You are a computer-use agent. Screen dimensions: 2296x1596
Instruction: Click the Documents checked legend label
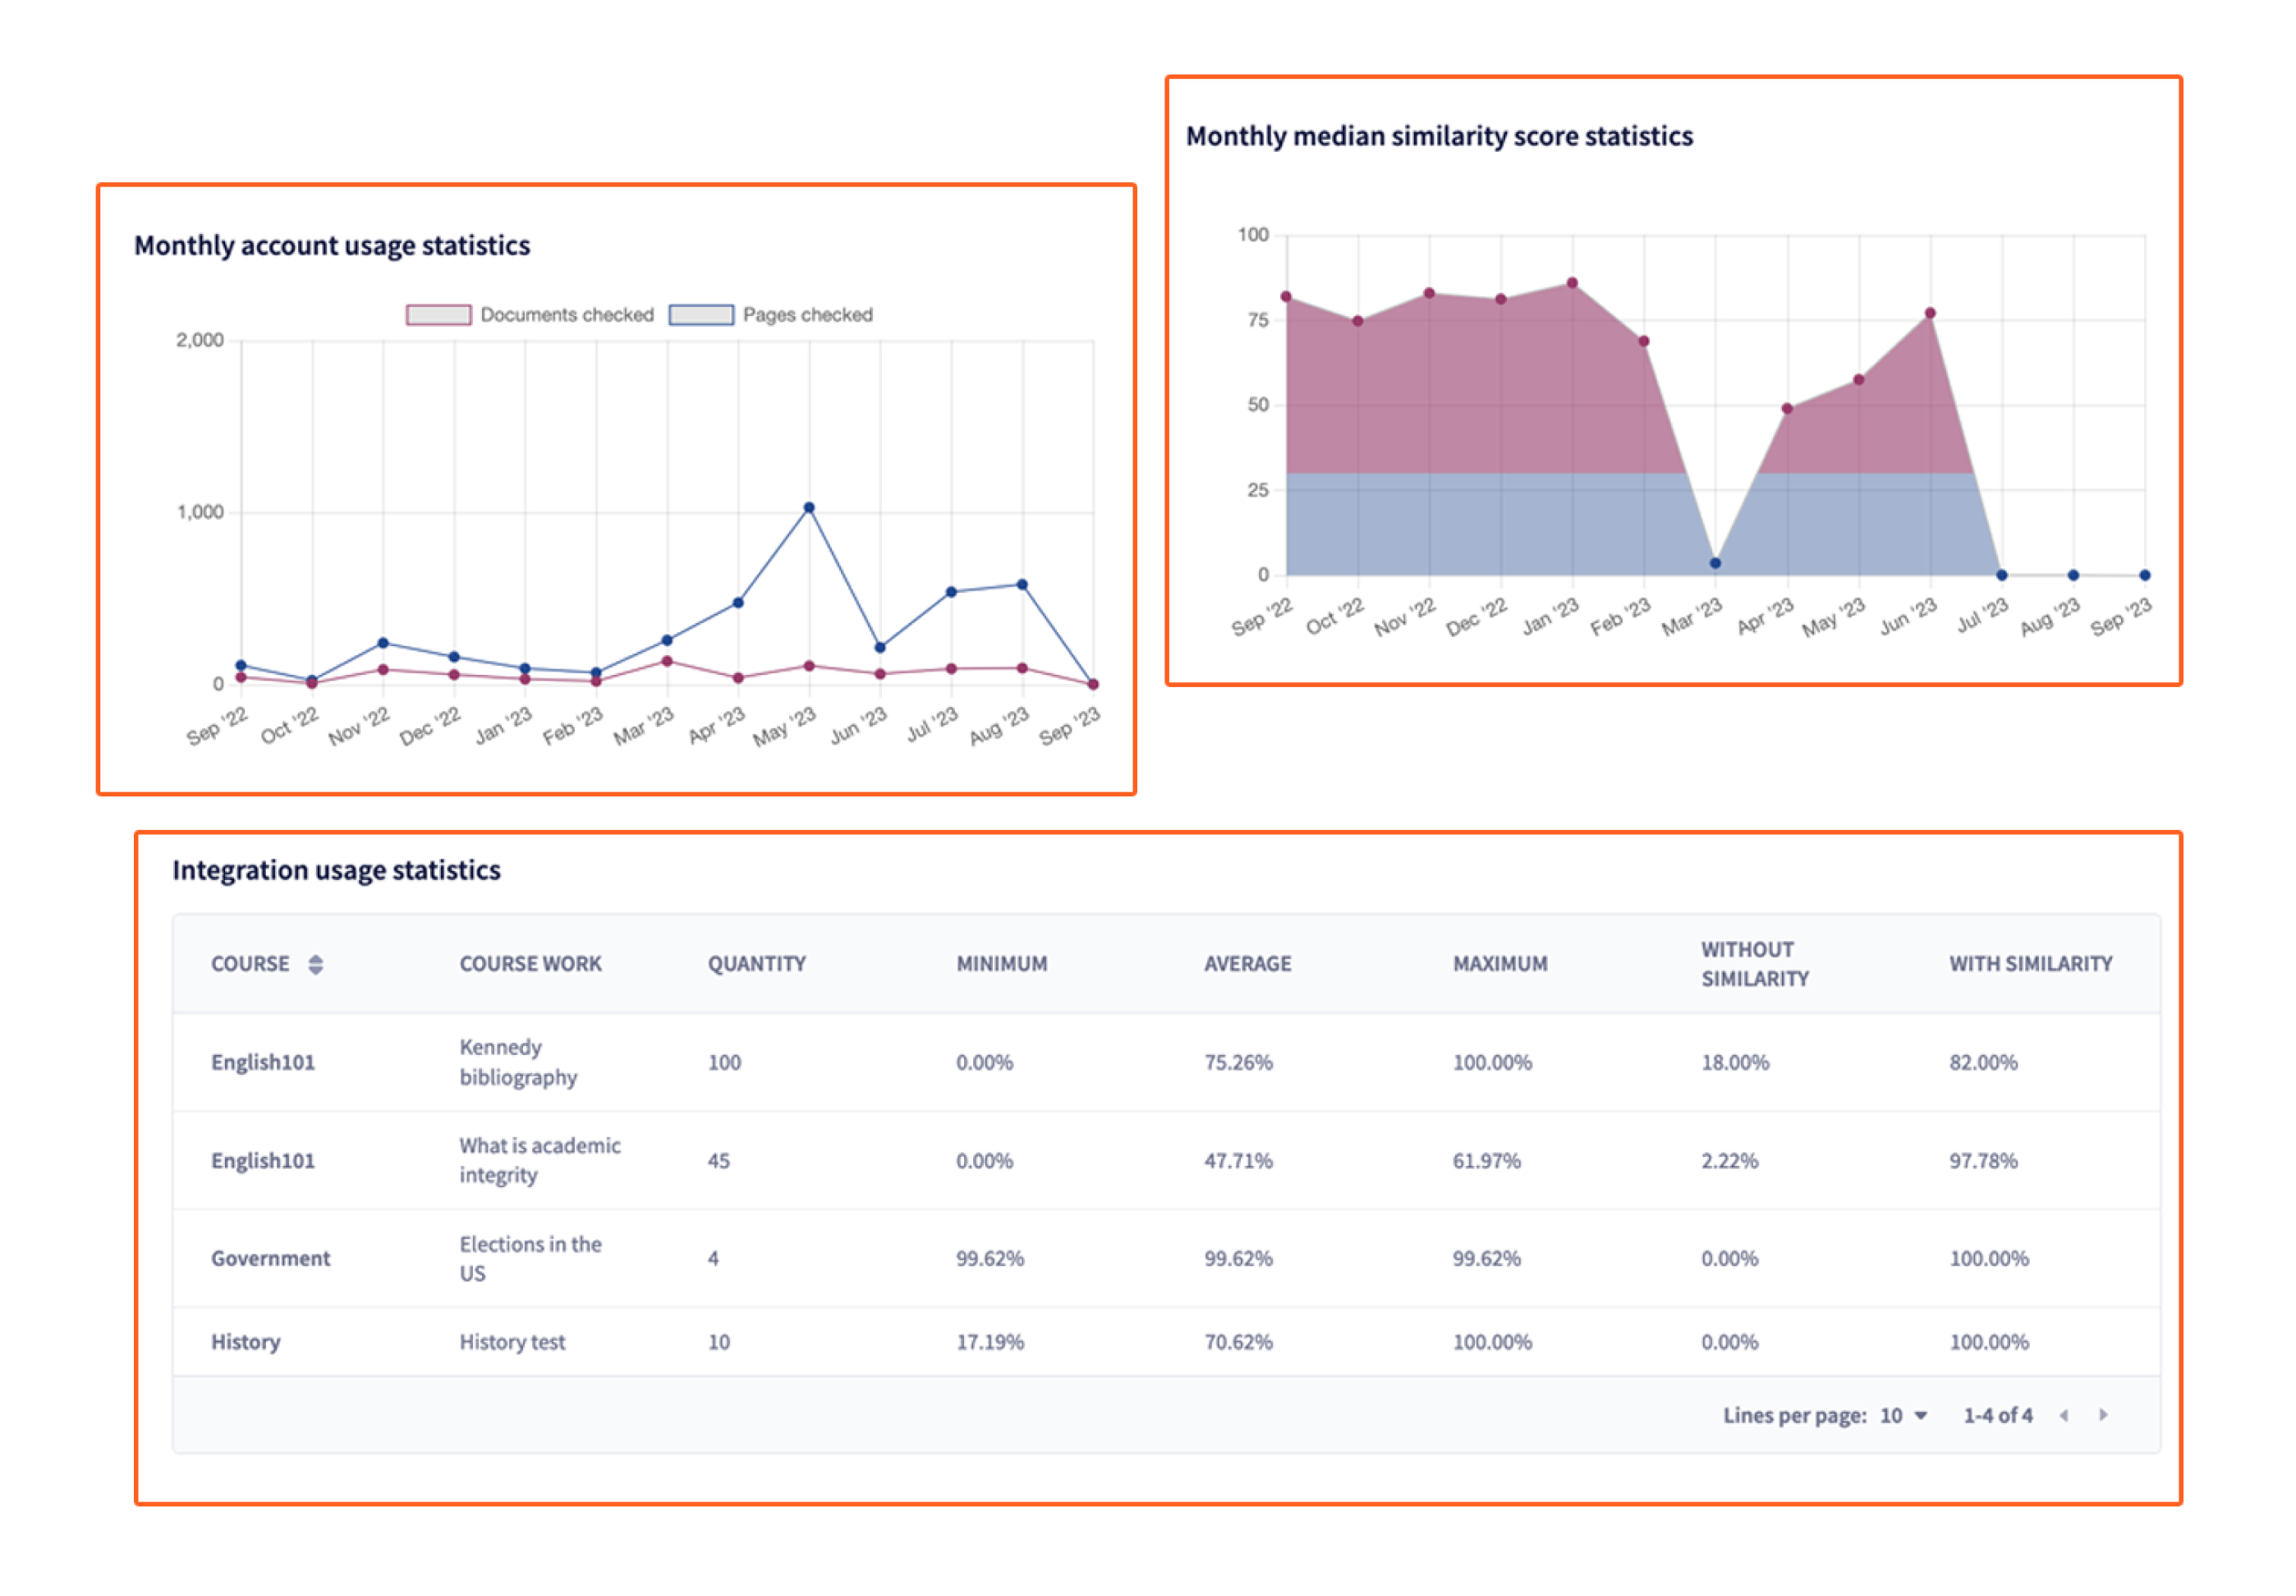(567, 315)
